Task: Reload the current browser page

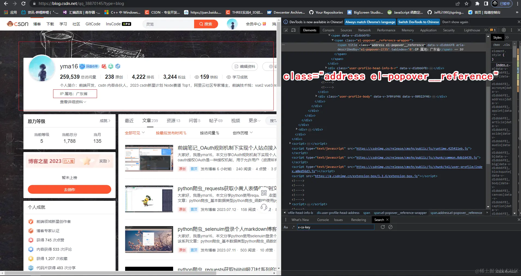Action: click(x=23, y=4)
